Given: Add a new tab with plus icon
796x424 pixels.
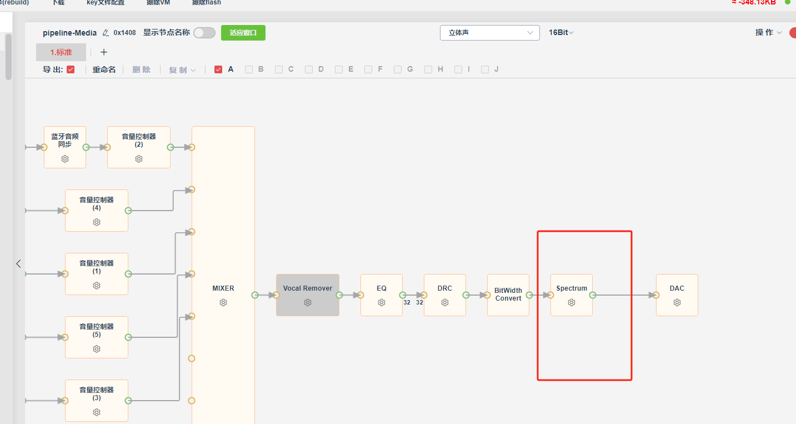Looking at the screenshot, I should click(x=104, y=52).
